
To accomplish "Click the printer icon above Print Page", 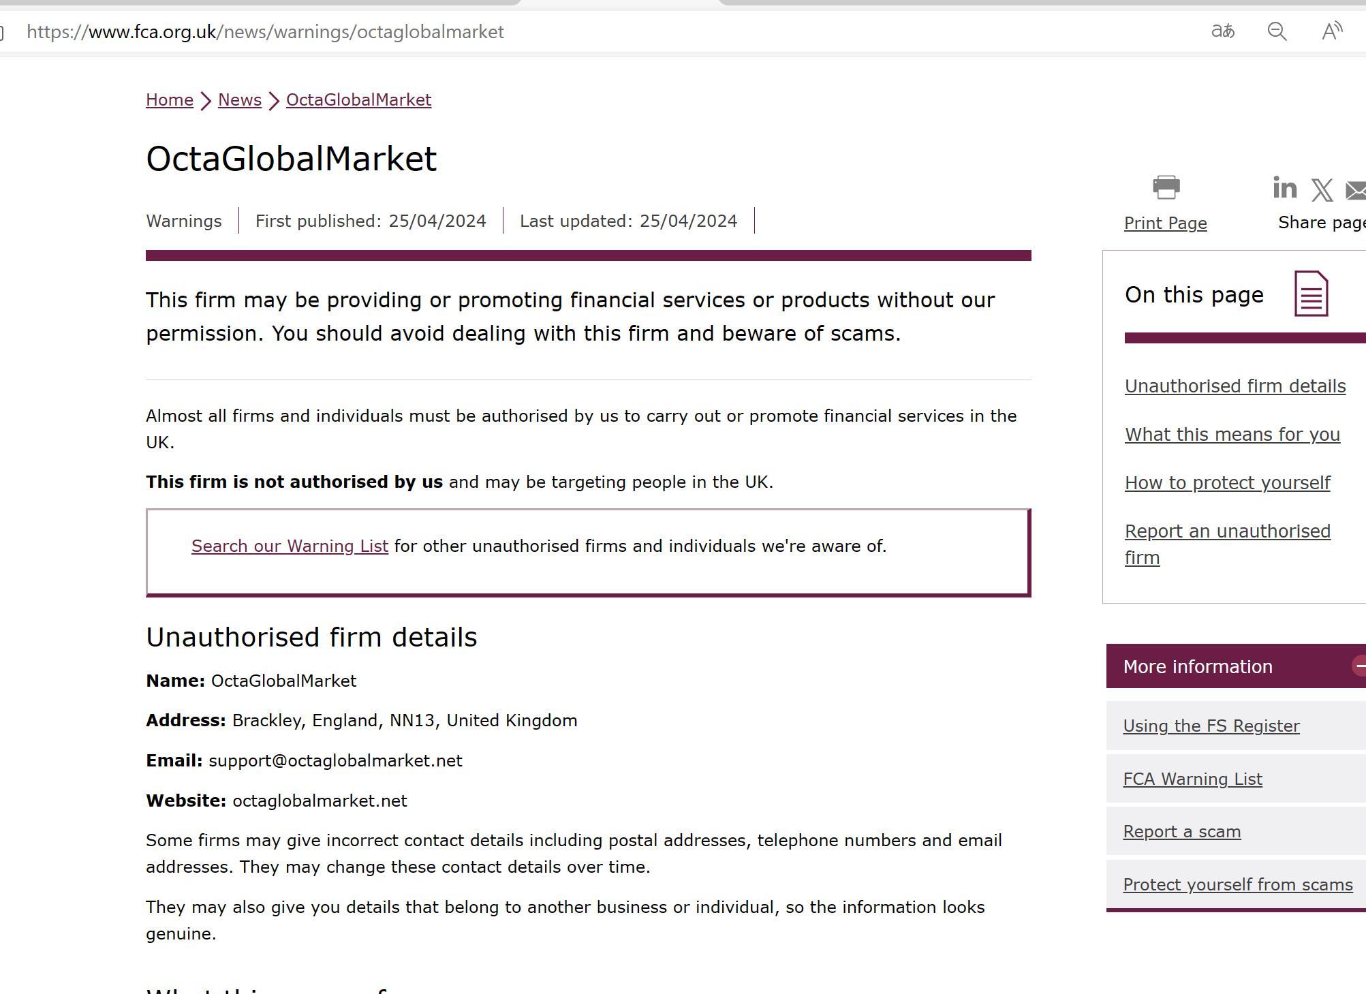I will pos(1166,187).
